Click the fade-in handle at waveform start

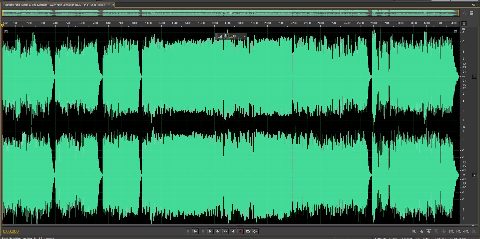tap(6, 32)
